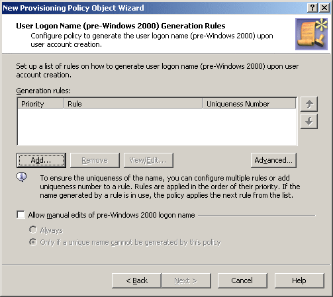The image size is (333, 297).
Task: Proceed with the Next button
Action: click(186, 280)
